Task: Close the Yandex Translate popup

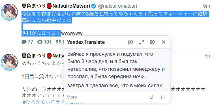Action: [x=164, y=42]
